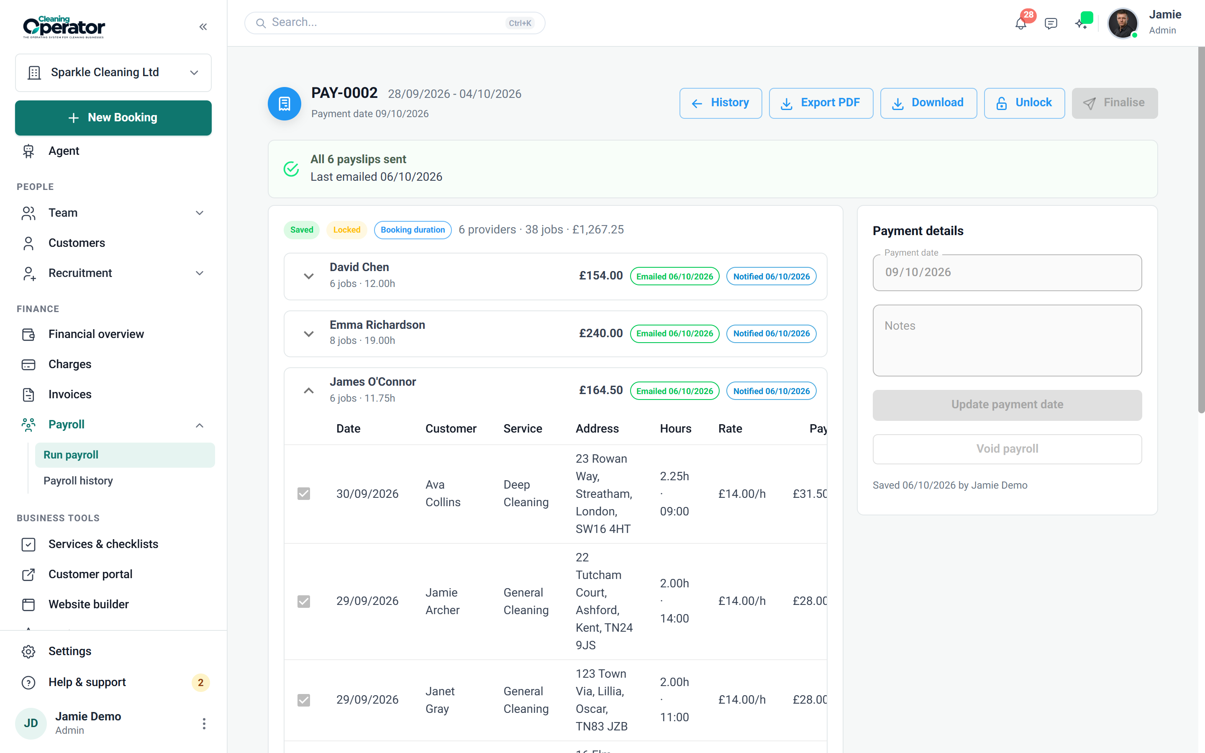
Task: Open Sparkle Cleaning Ltd company dropdown
Action: tap(113, 73)
